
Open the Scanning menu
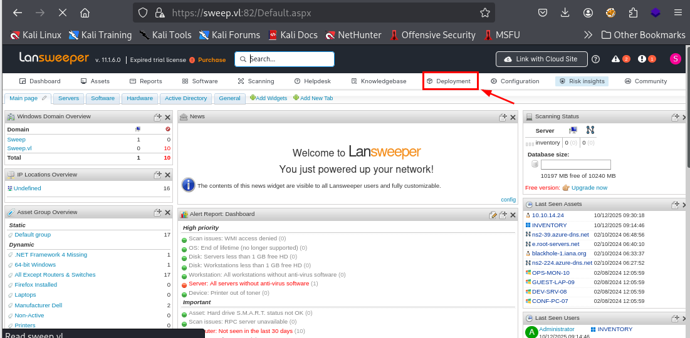(256, 81)
